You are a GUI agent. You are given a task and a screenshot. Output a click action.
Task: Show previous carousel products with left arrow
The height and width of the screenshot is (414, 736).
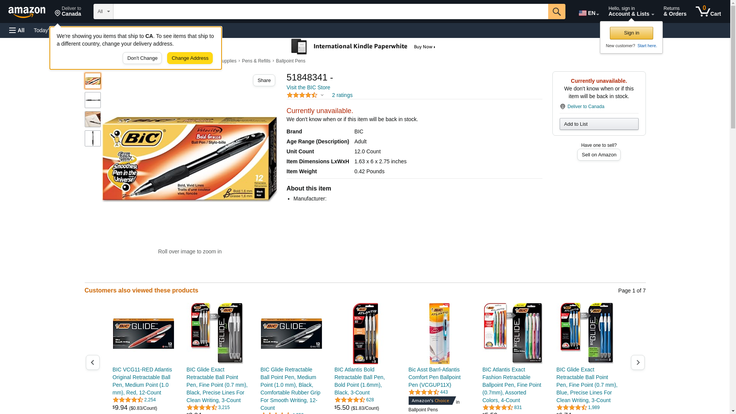click(x=93, y=362)
